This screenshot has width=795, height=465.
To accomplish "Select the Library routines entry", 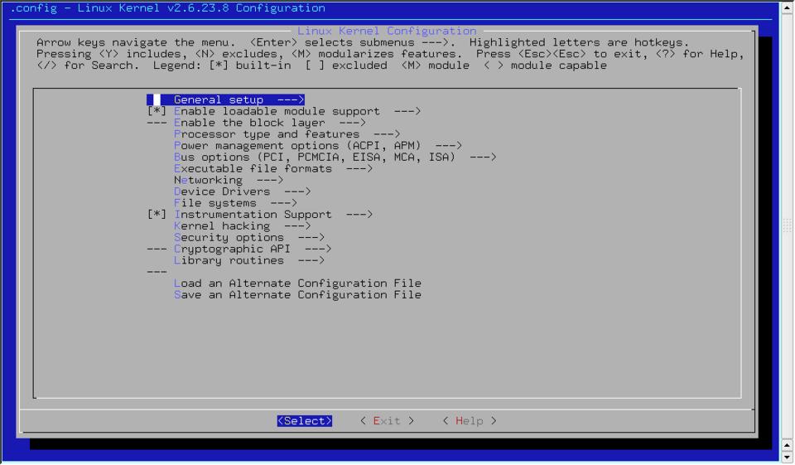I will (249, 260).
